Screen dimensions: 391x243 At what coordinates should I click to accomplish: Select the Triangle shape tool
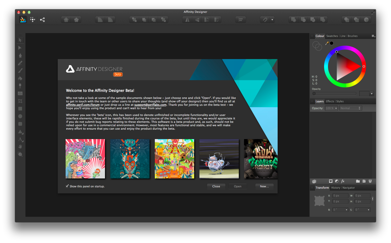pyautogui.click(x=20, y=131)
